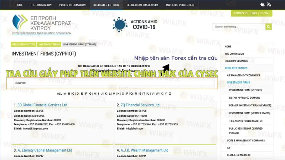285x160 pixels.
Task: Click ACTIONS AMID COVID-19 banner text
Action: point(144,24)
